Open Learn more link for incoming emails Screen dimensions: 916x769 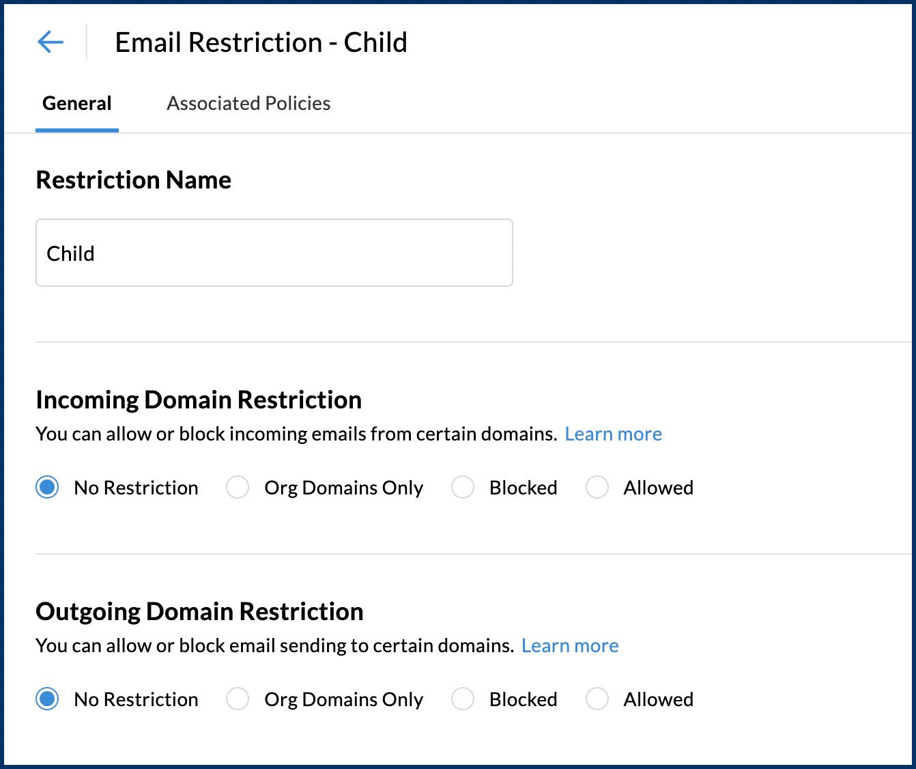[613, 434]
